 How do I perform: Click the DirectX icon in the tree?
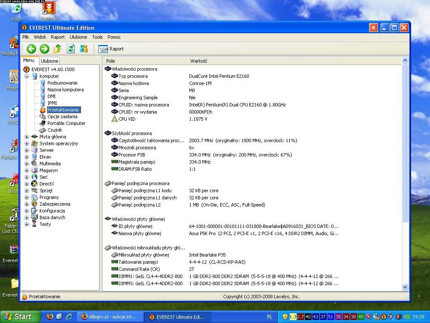pyautogui.click(x=34, y=184)
